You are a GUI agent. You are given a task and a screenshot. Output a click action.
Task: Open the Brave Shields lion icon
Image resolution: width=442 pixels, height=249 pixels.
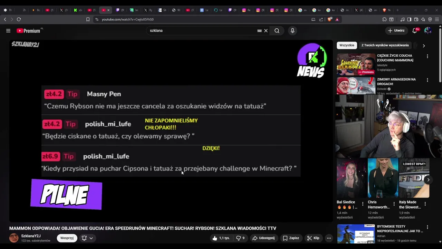click(x=329, y=19)
